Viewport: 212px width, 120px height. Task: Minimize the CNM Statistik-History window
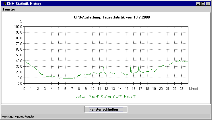198,4
